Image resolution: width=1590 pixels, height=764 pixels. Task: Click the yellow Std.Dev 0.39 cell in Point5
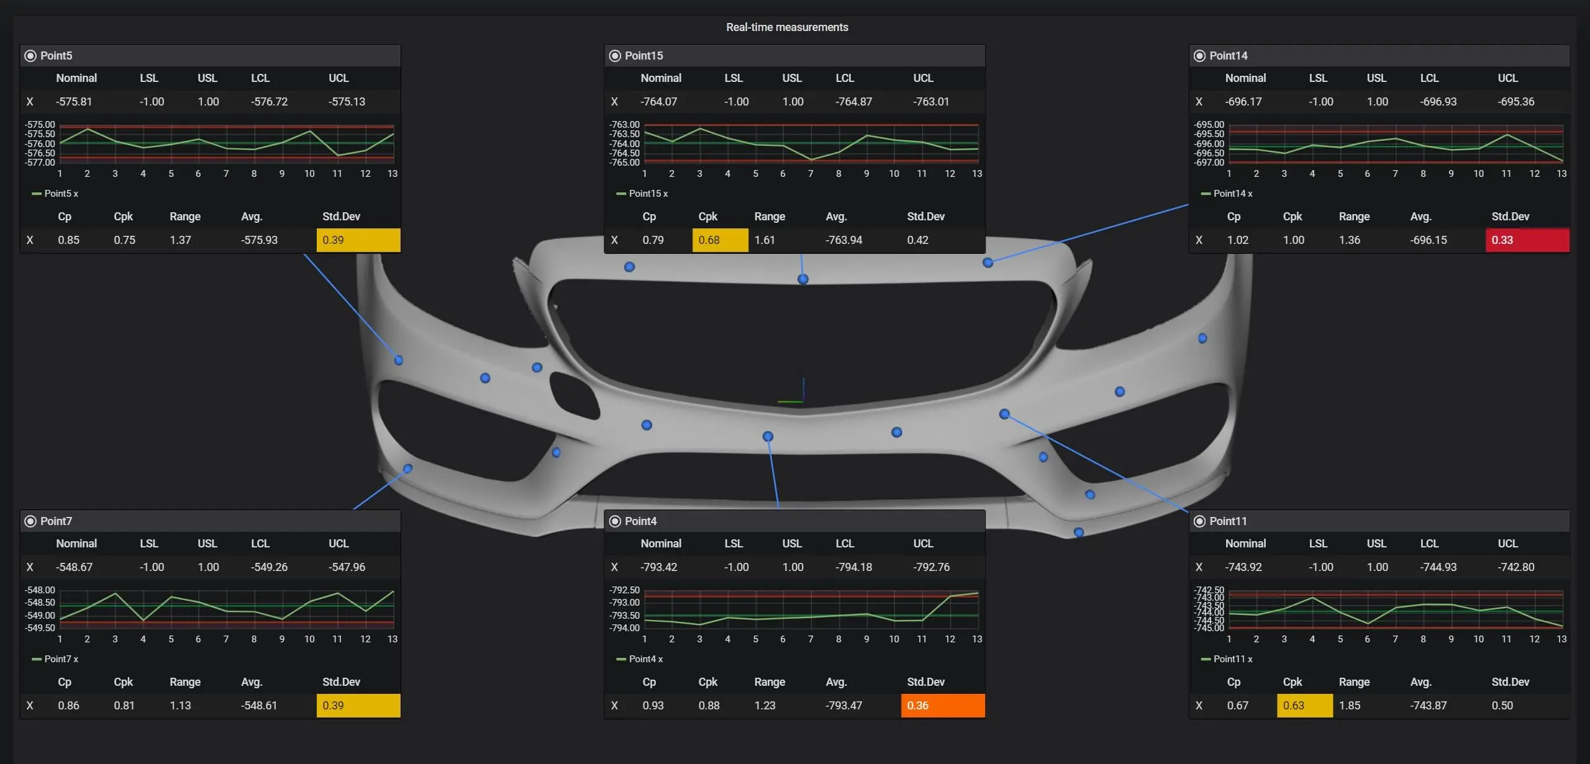(358, 240)
